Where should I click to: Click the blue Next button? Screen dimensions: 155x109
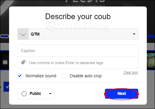click(x=122, y=94)
